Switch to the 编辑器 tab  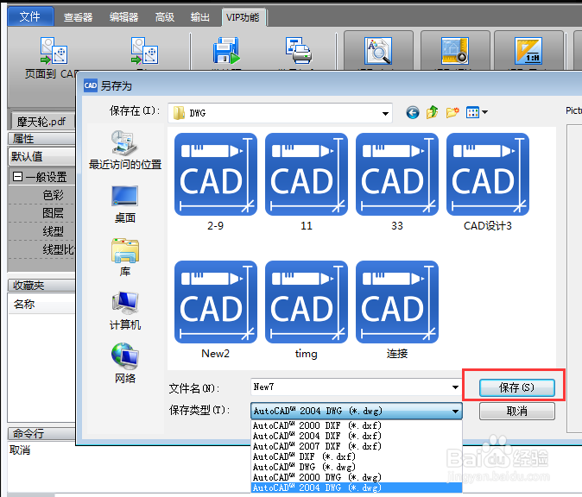coord(124,17)
